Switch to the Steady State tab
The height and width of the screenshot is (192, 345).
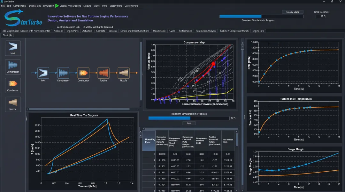coord(159,31)
